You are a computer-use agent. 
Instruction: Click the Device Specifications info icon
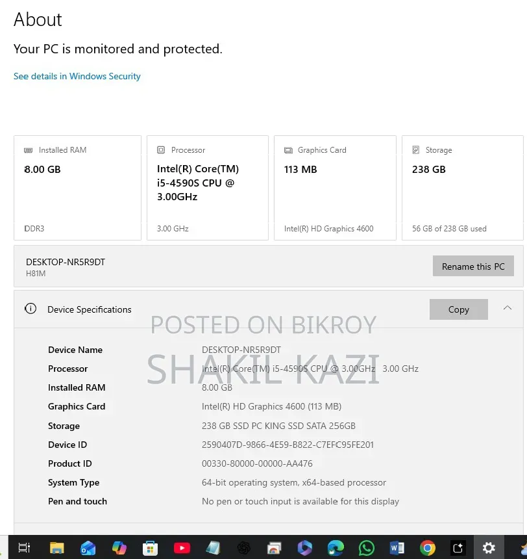click(x=31, y=308)
